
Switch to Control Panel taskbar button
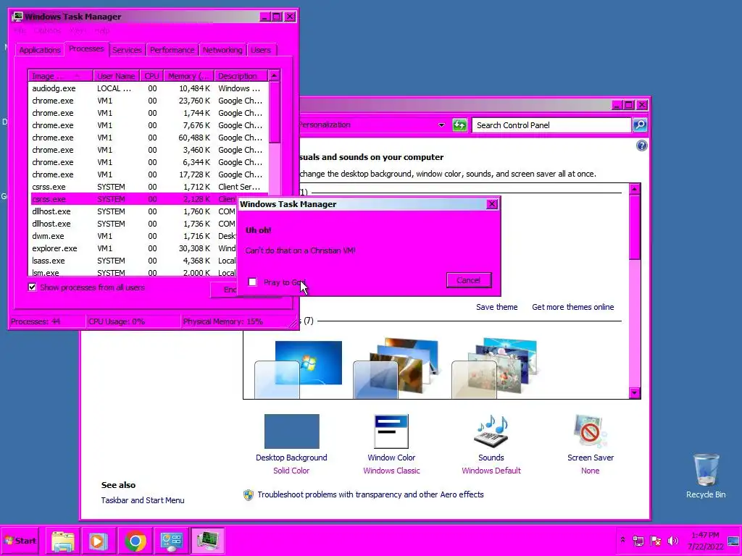click(171, 541)
